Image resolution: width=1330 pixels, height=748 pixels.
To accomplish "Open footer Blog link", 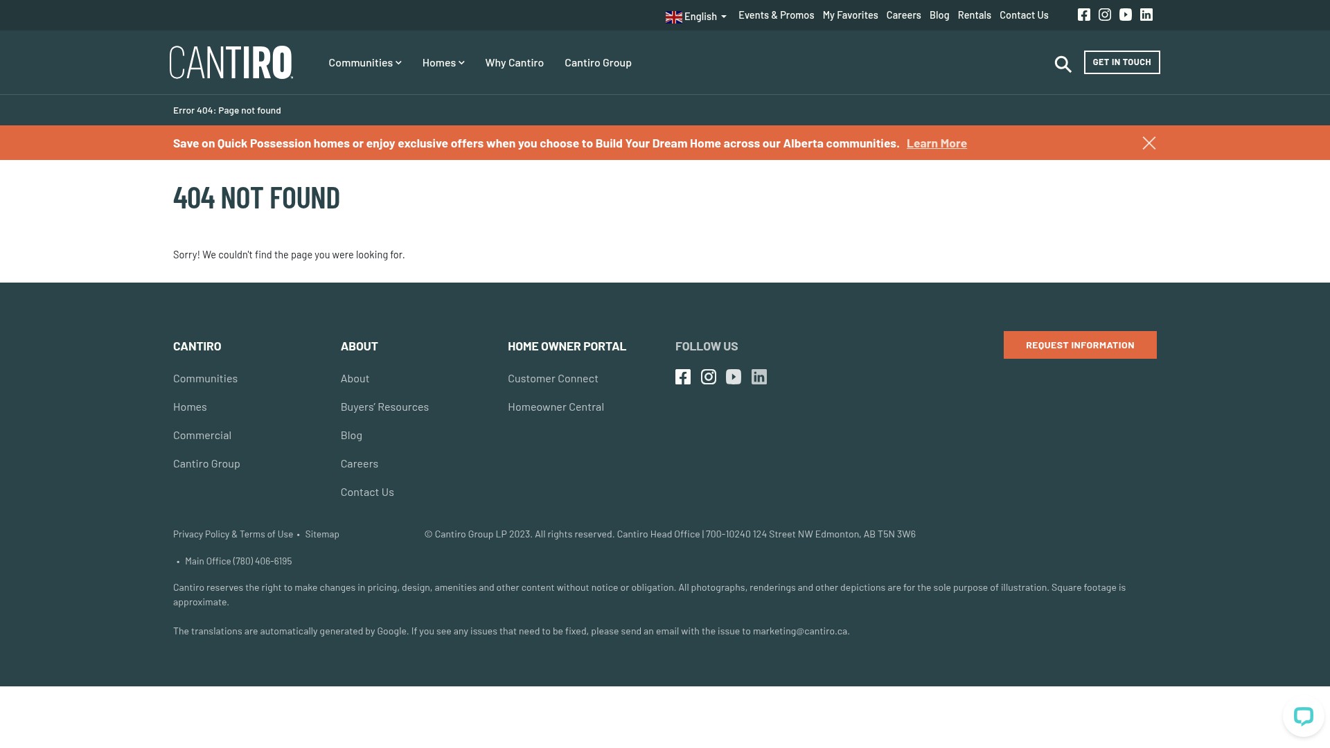I will pos(351,435).
